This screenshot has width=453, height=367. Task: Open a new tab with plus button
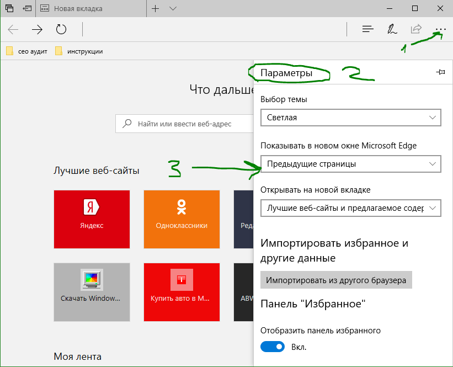pyautogui.click(x=156, y=9)
